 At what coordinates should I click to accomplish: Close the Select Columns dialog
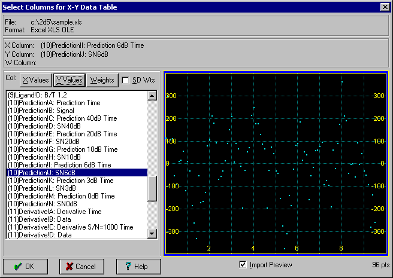pos(385,7)
